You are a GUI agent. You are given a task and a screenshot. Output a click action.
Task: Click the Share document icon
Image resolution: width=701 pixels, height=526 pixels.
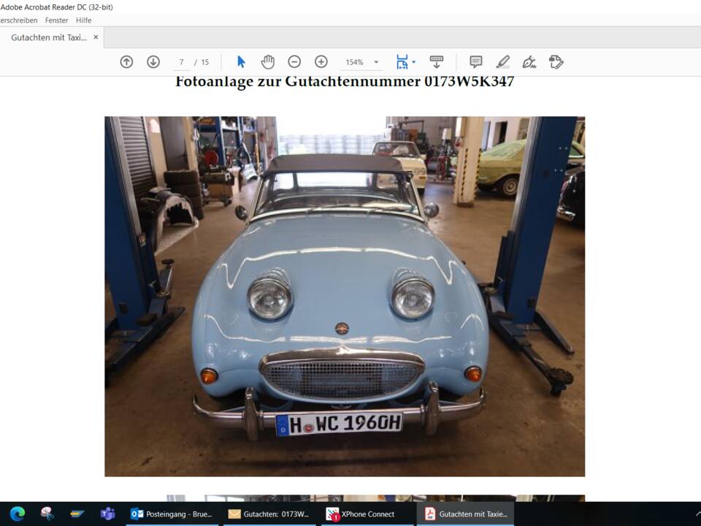point(555,62)
